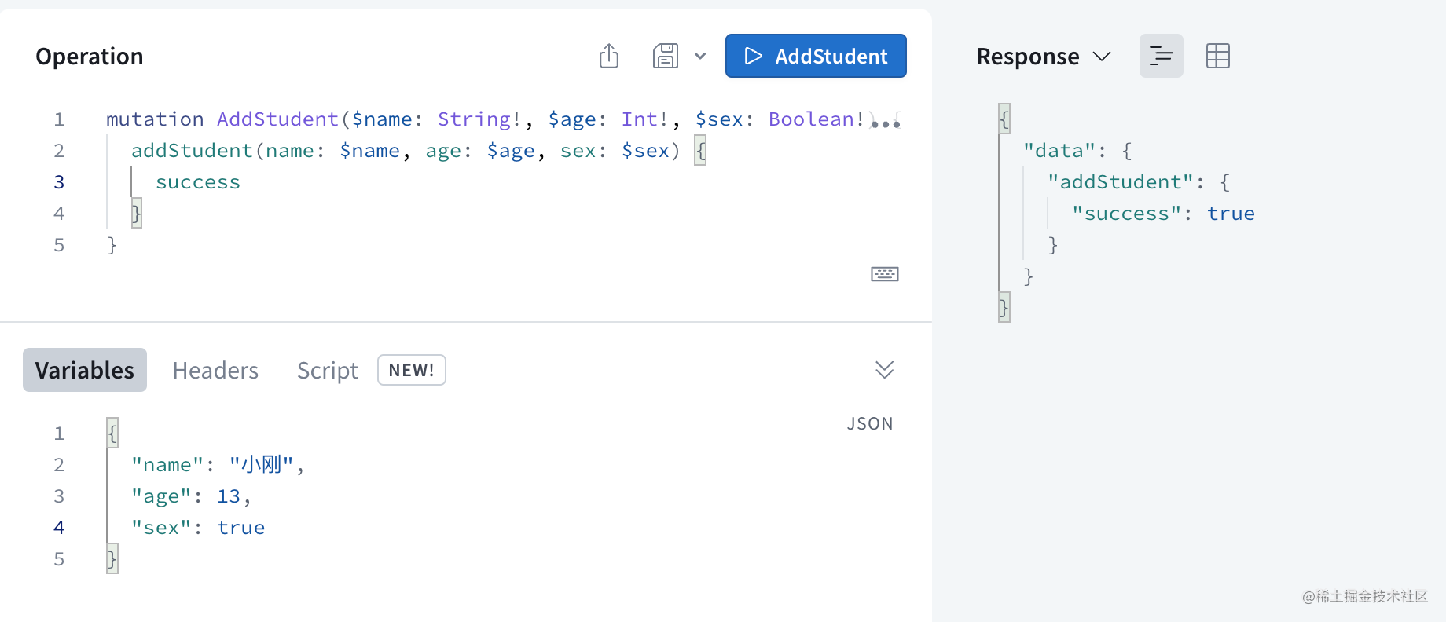The image size is (1446, 622).
Task: Click the success field in operation editor
Action: click(198, 182)
